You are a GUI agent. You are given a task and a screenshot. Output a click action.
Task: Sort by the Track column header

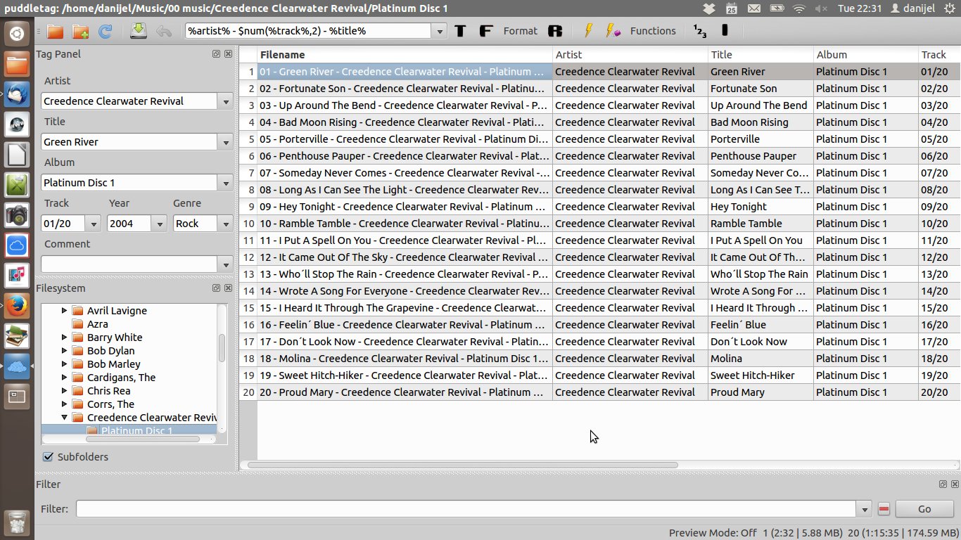(x=939, y=55)
